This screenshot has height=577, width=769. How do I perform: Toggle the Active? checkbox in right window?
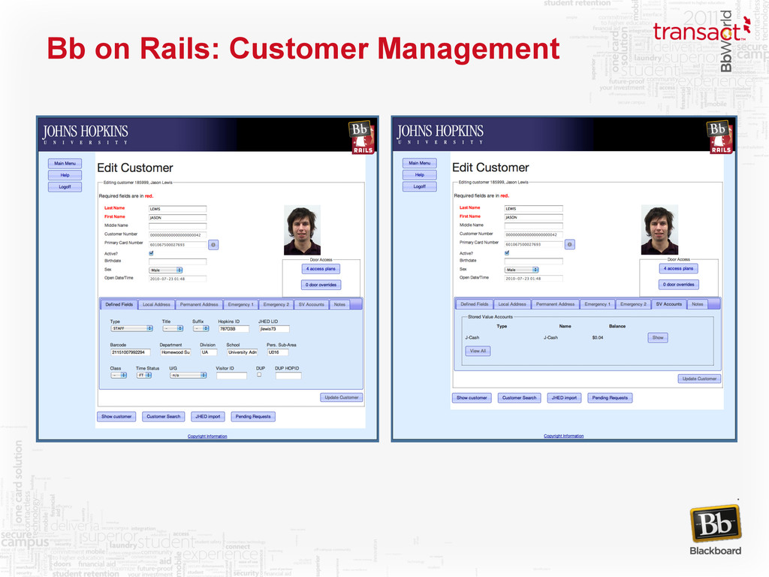pyautogui.click(x=507, y=252)
